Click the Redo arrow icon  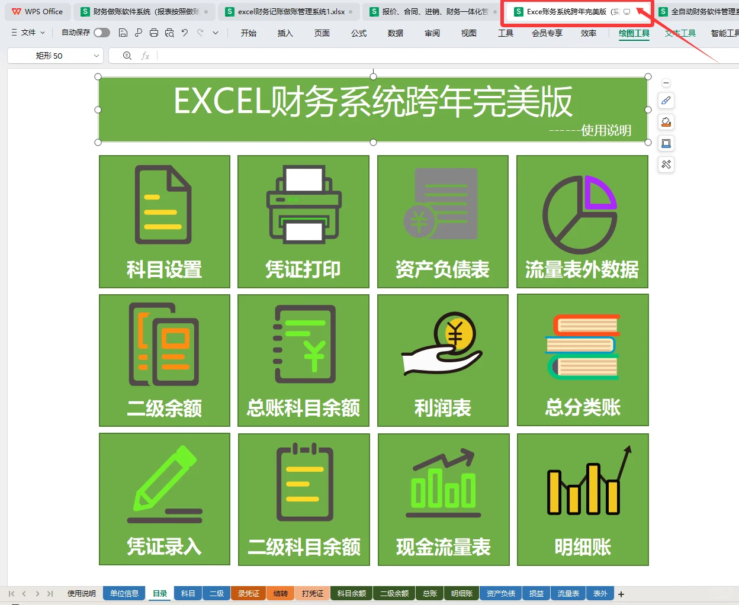pyautogui.click(x=200, y=33)
